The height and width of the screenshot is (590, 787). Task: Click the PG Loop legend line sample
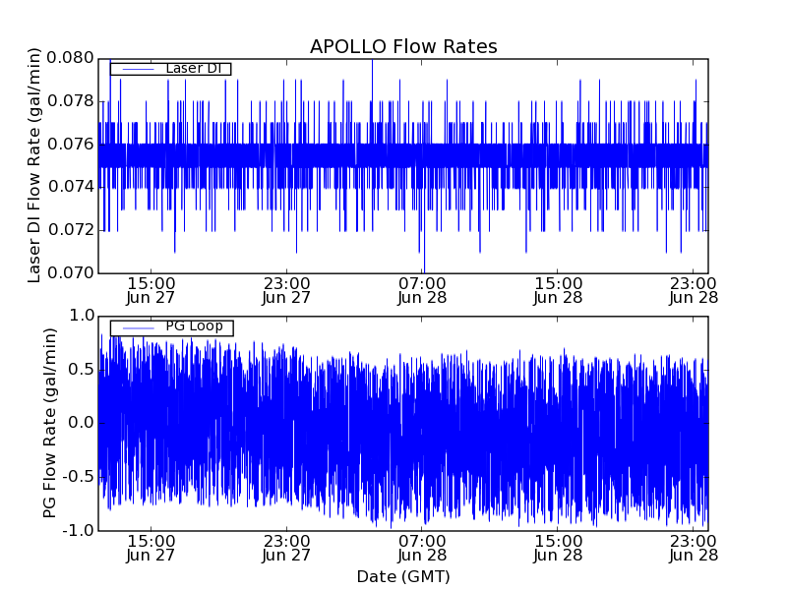coord(138,328)
